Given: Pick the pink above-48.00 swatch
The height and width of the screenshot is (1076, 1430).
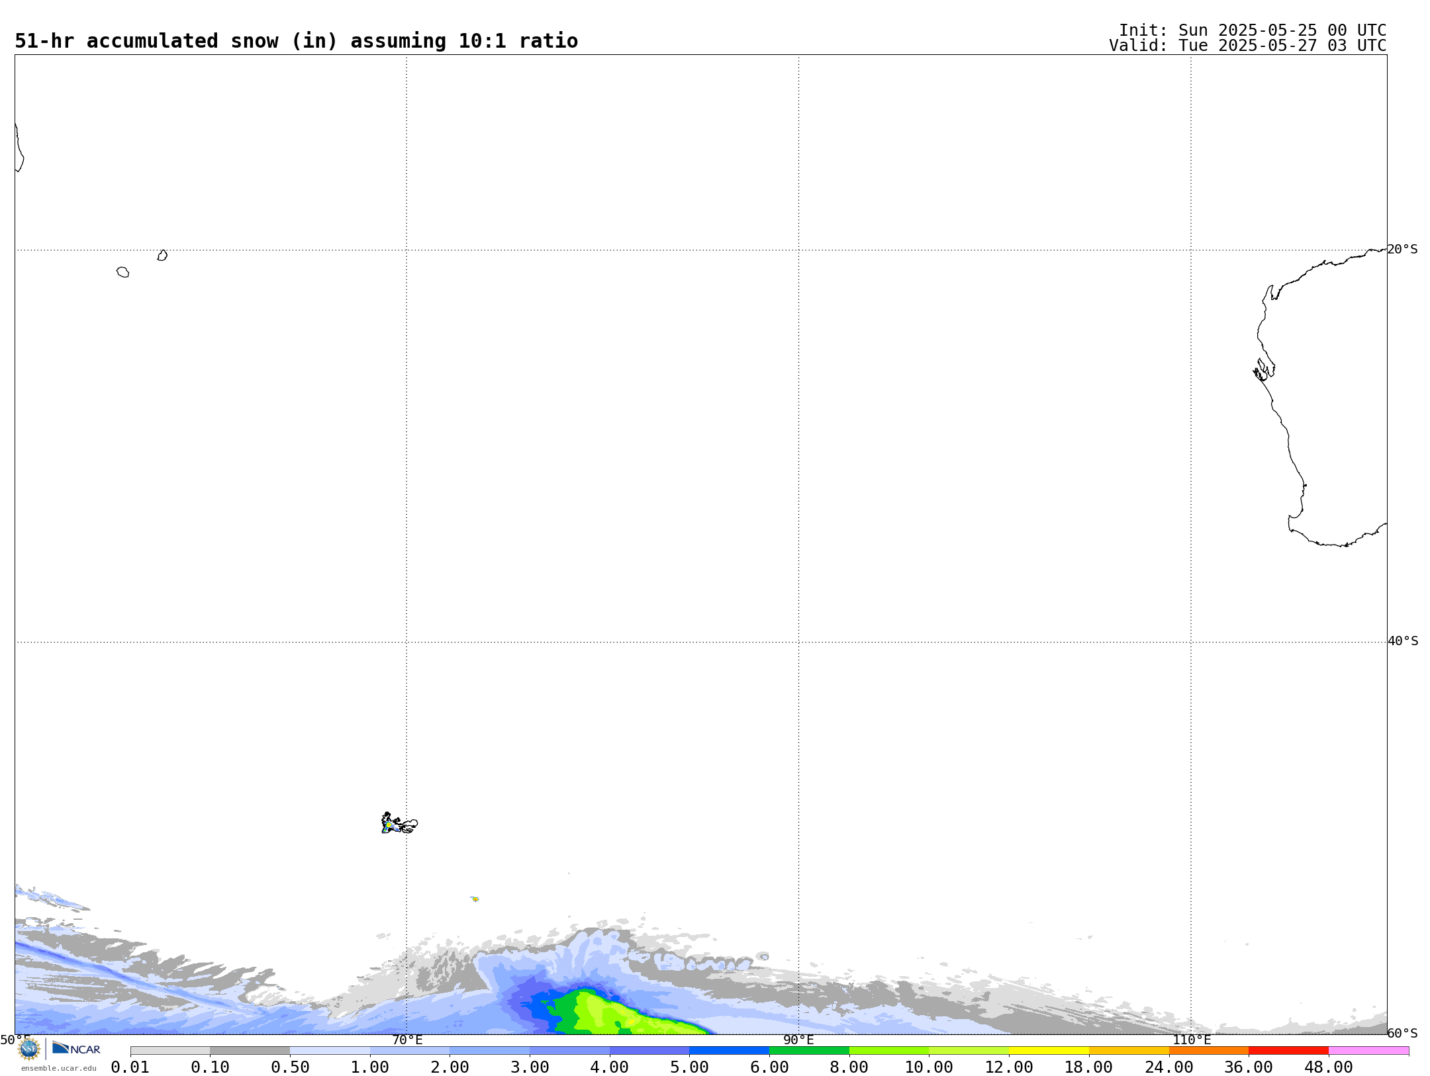Looking at the screenshot, I should (1368, 1051).
